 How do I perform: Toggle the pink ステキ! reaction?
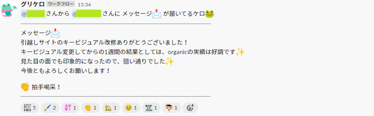70,108
